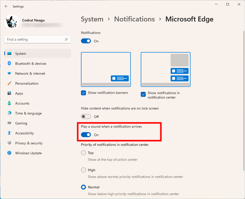This screenshot has height=199, width=245.
Task: Click the Accounts person icon
Action: pos(9,103)
